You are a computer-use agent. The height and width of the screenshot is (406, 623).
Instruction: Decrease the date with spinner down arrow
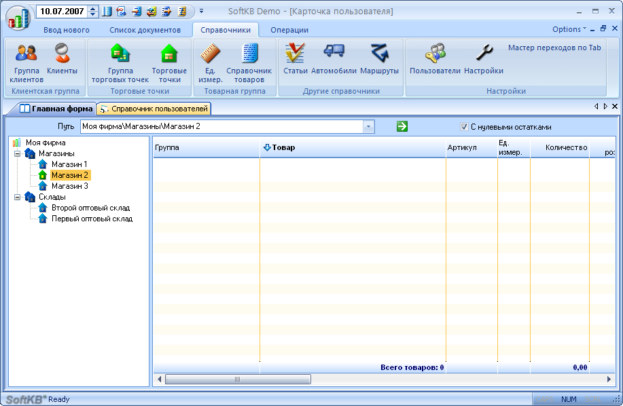pos(93,14)
